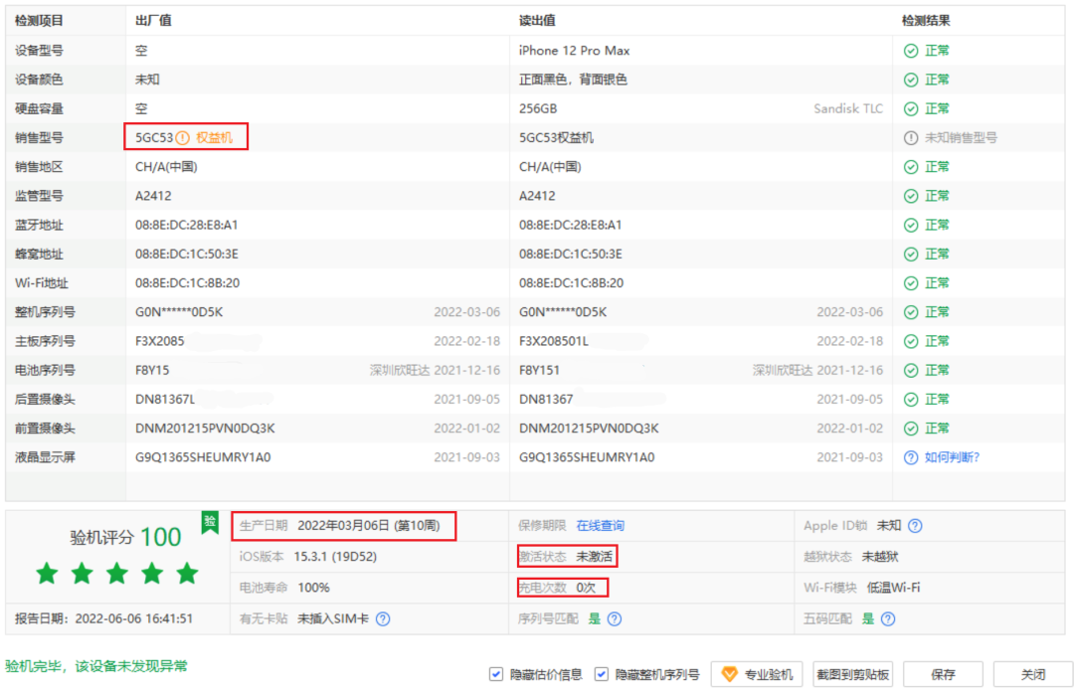Click the green check icon for 销售地区
This screenshot has width=1074, height=694.
click(x=910, y=167)
